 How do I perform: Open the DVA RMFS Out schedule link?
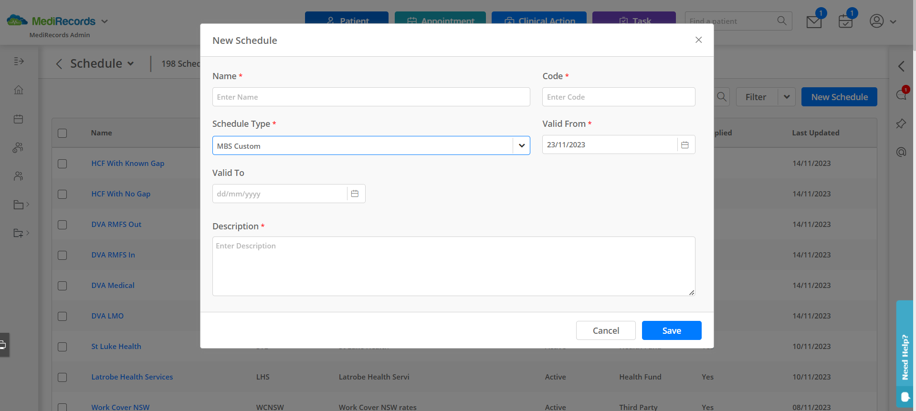(116, 224)
